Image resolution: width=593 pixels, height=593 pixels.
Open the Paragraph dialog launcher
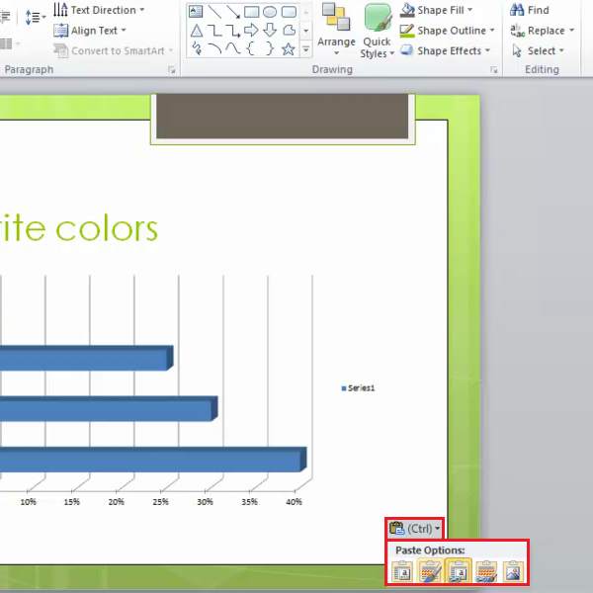[x=172, y=69]
